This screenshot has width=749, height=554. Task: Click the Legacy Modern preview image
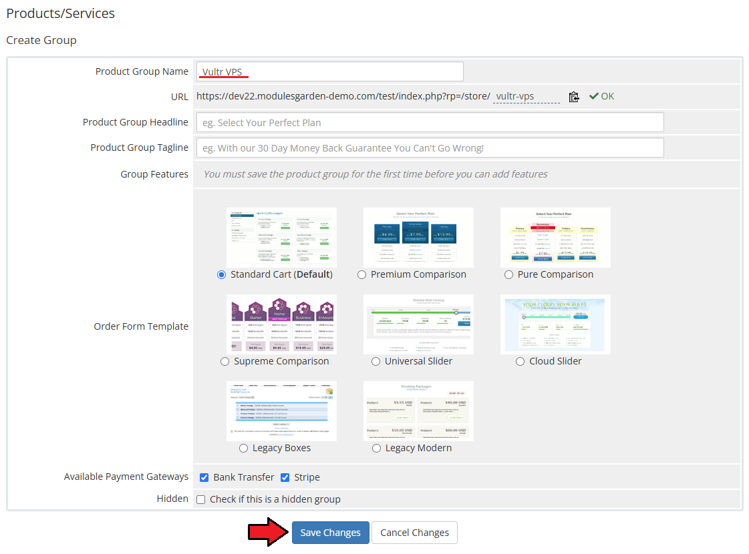[x=418, y=411]
